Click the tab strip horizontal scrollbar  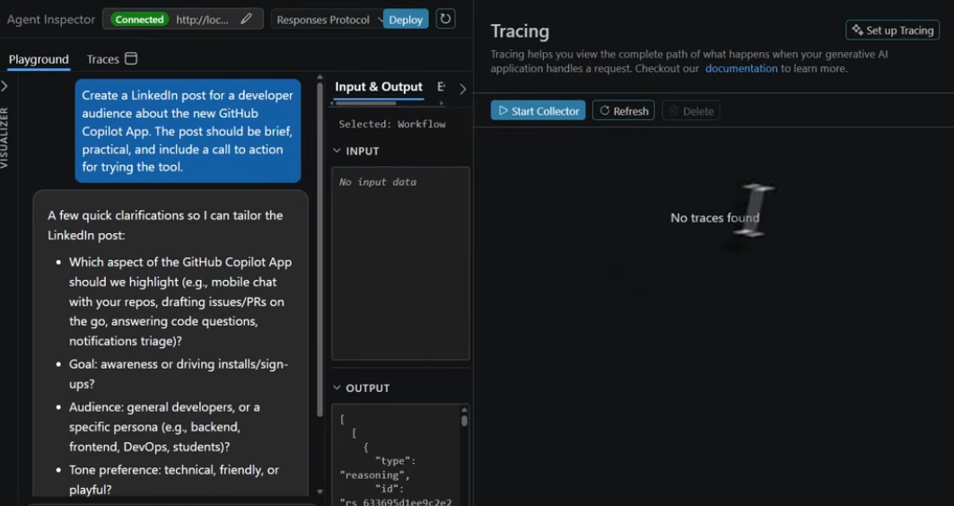click(x=365, y=103)
